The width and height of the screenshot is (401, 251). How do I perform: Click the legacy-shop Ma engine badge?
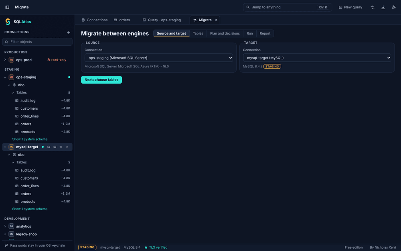pos(11,234)
